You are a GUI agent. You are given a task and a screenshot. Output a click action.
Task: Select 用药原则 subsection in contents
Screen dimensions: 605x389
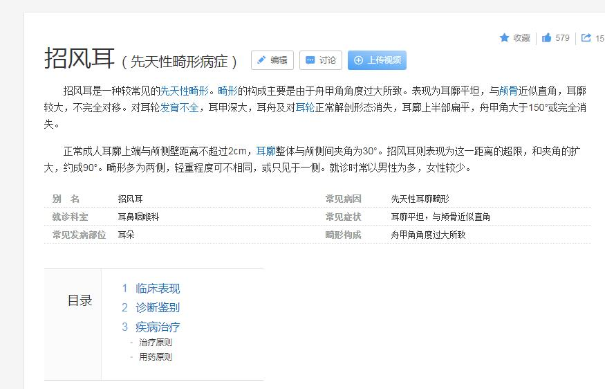pyautogui.click(x=156, y=357)
